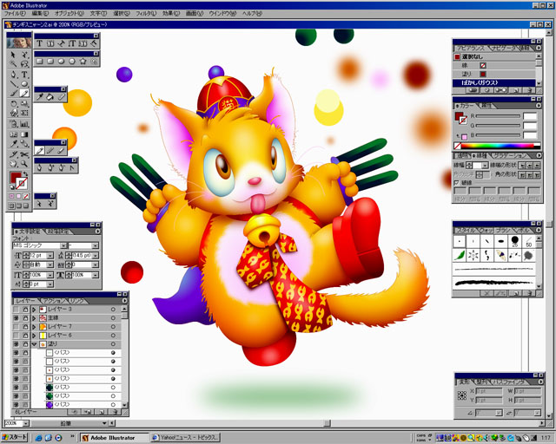Collapse the 塗り layer triangle

[35, 343]
